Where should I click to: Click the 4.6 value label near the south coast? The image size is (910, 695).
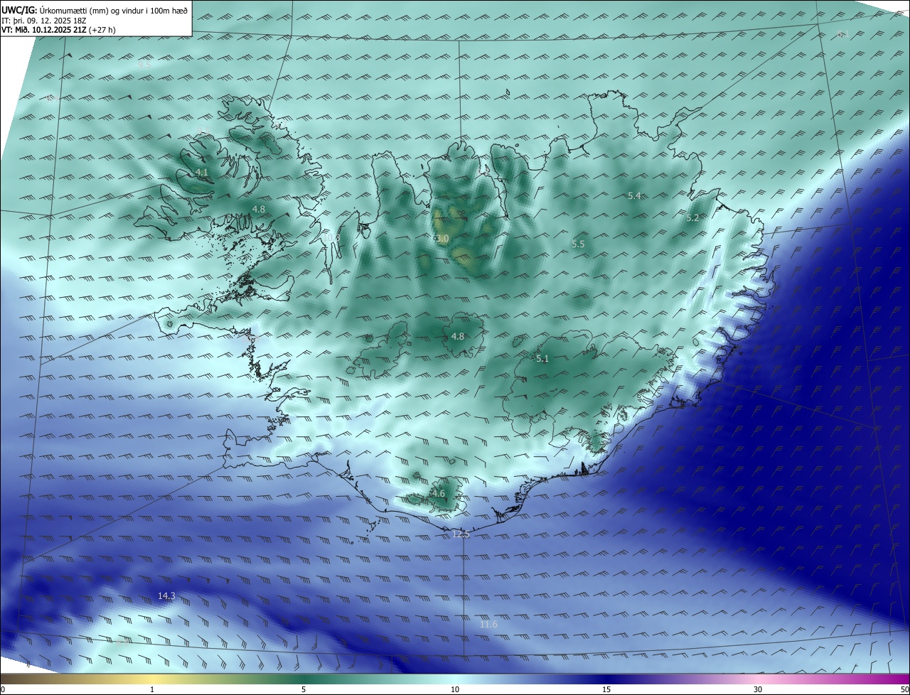tap(438, 494)
